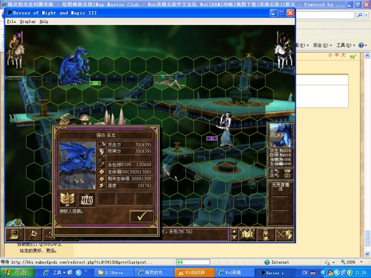This screenshot has height=278, width=371.
Task: Set forum font size to 小
Action: 330,55
